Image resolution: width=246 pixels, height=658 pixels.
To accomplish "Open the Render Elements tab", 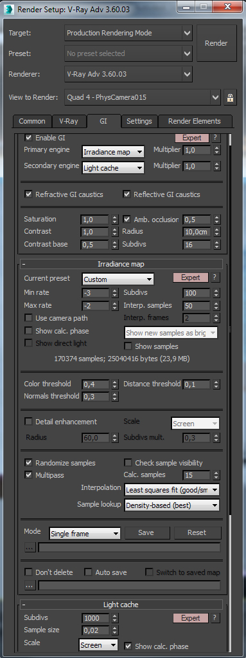I will pos(195,121).
